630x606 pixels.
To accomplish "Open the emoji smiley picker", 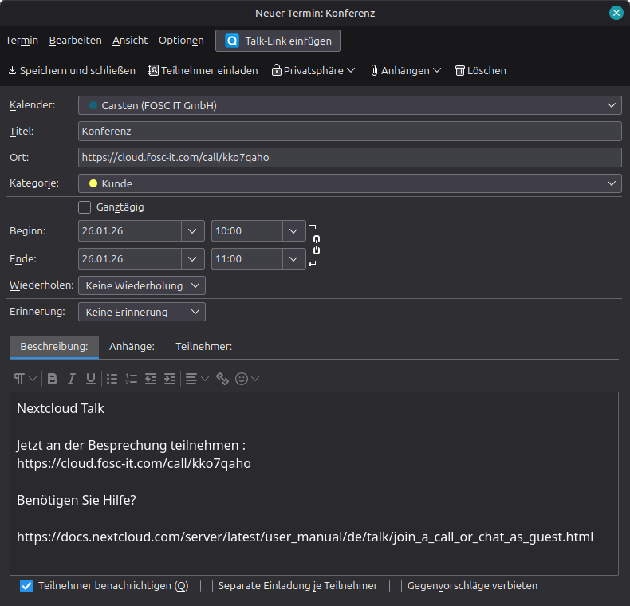I will [x=242, y=379].
